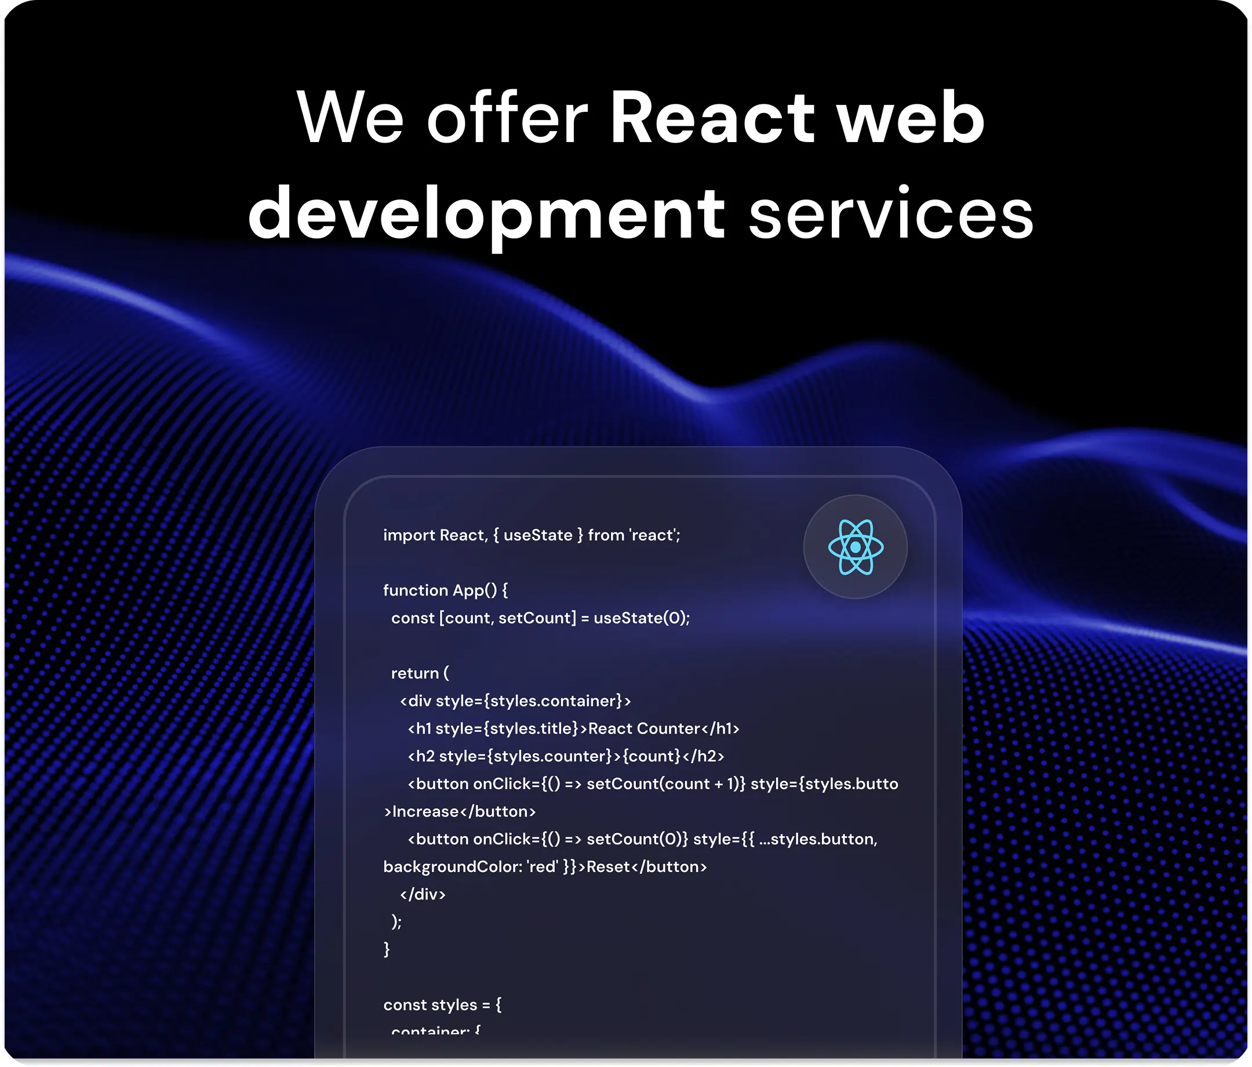Screen dimensions: 1252x1067
Task: Click the "function App() {" code line
Action: 445,590
